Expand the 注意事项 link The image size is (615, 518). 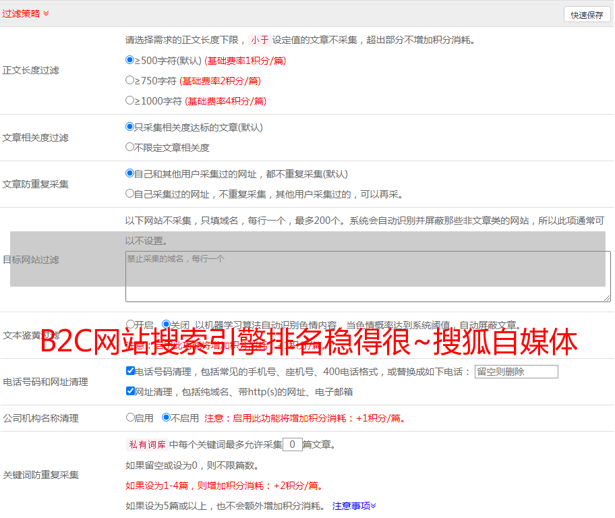pos(354,506)
